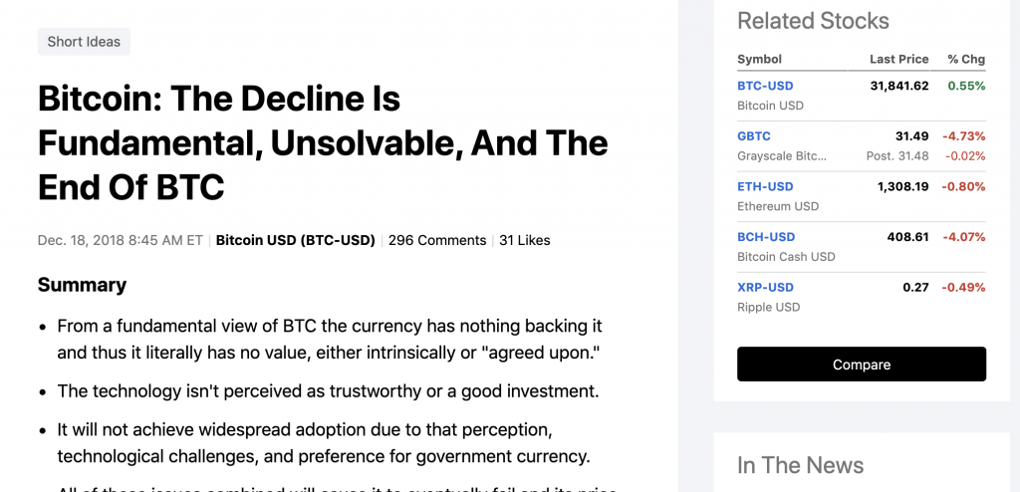Click the Grayscale Bitc... company name

(x=783, y=156)
